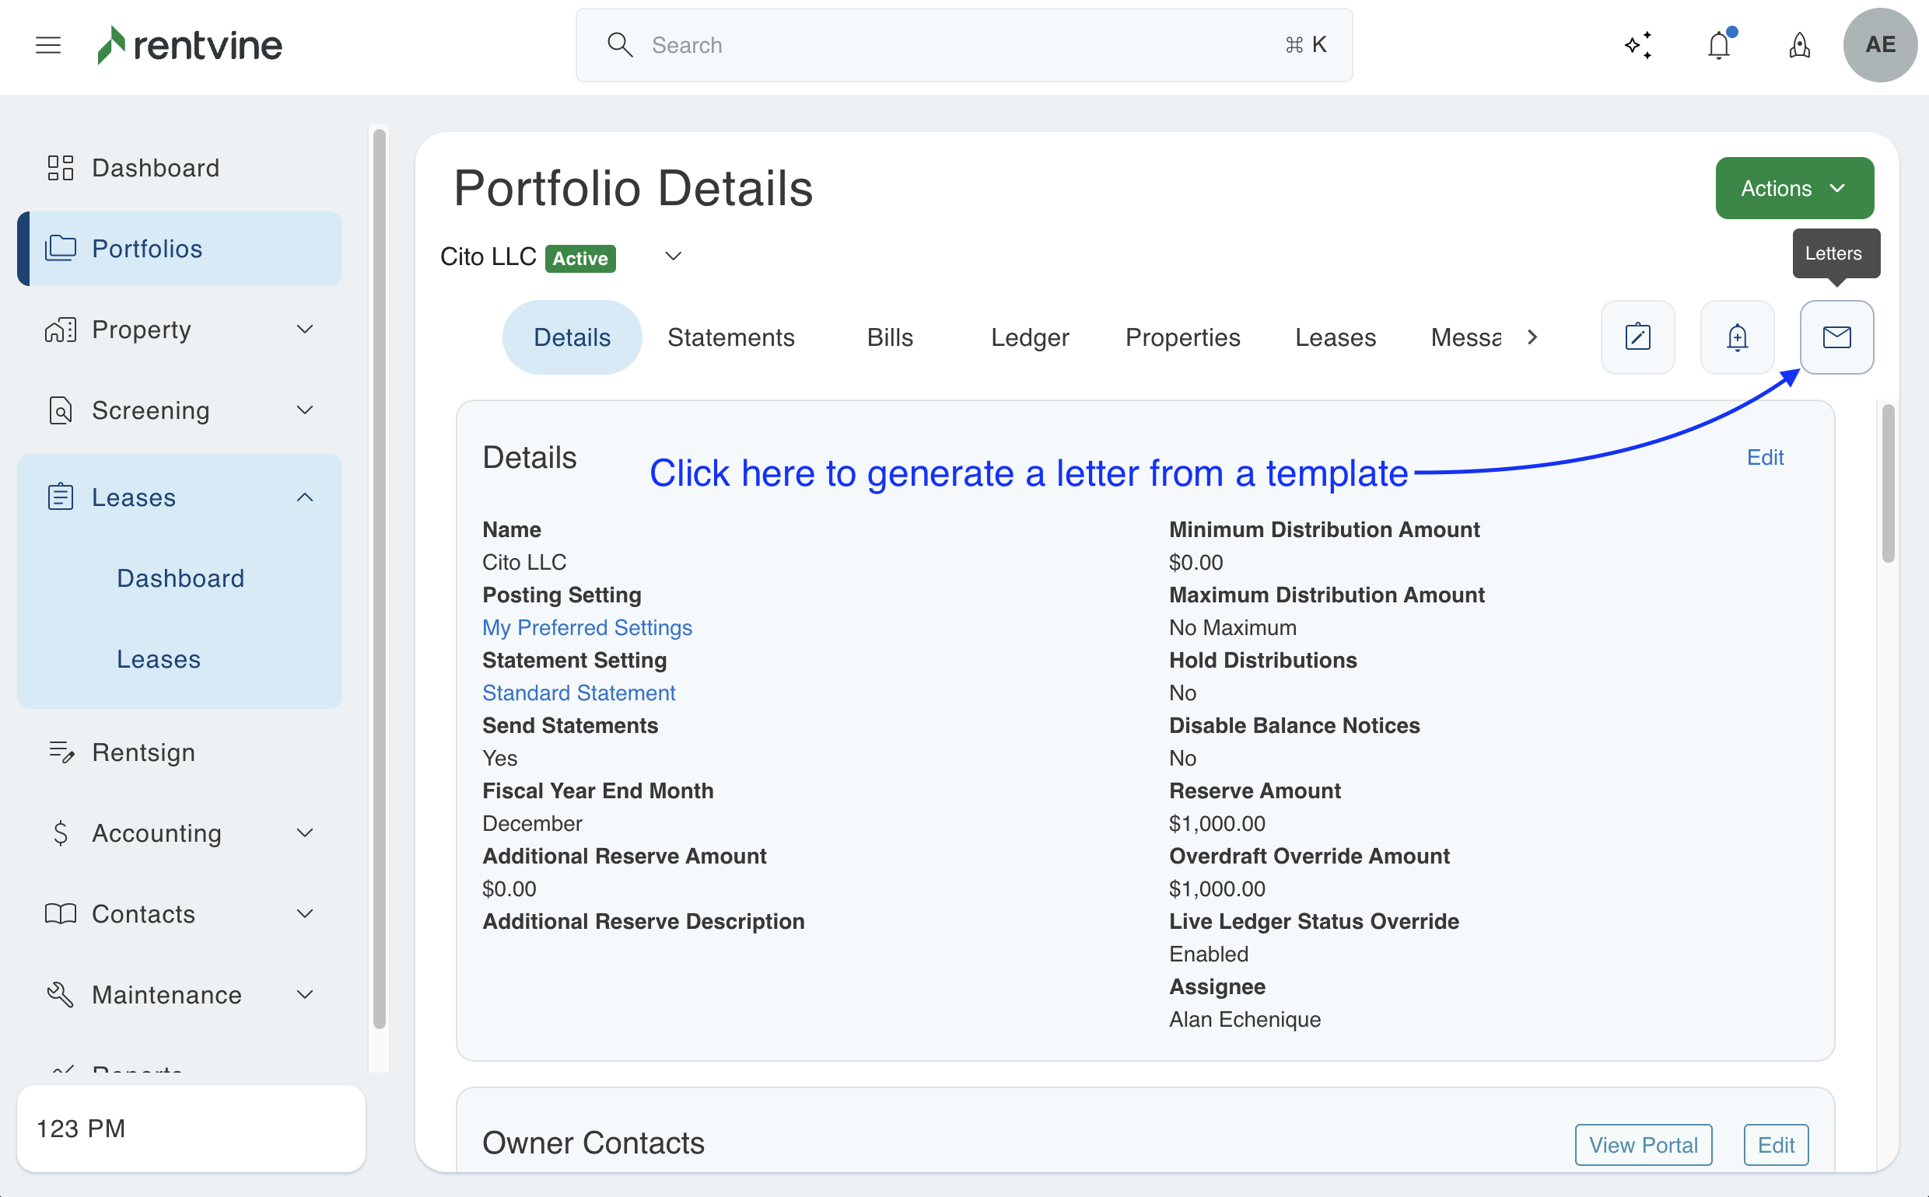The width and height of the screenshot is (1929, 1197).
Task: Click the Letters envelope icon
Action: (x=1836, y=337)
